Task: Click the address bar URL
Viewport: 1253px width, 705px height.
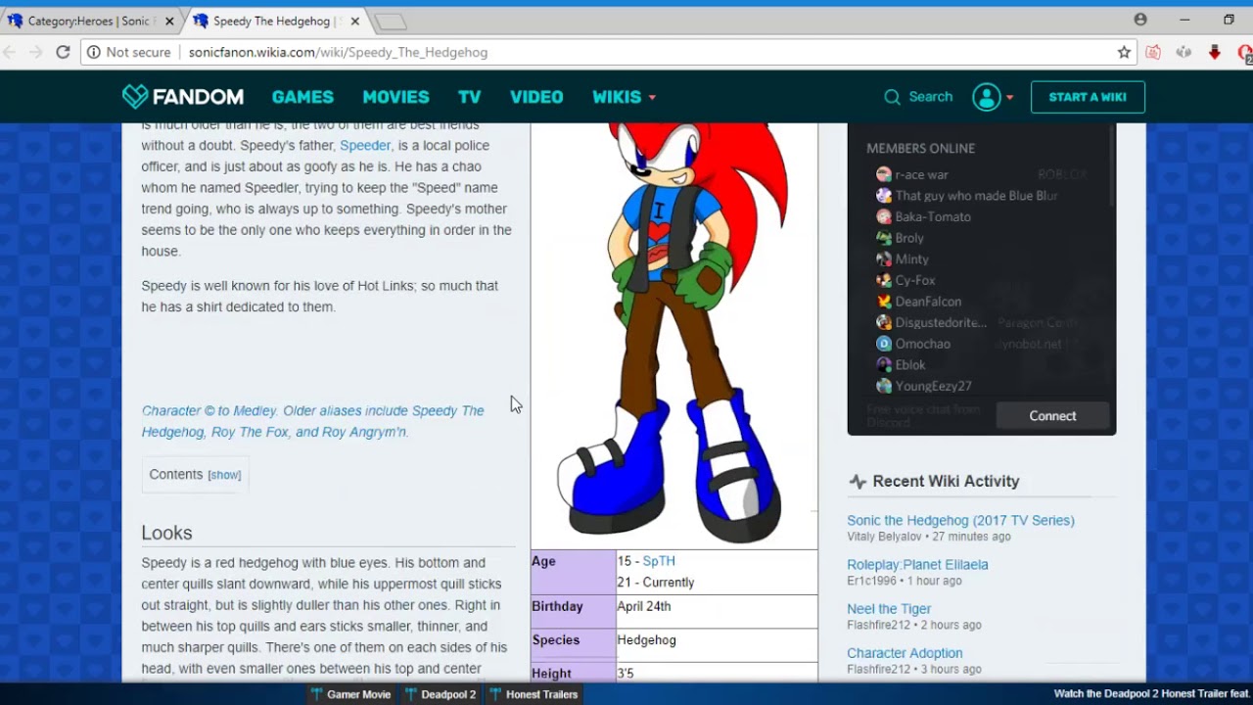Action: [x=338, y=52]
